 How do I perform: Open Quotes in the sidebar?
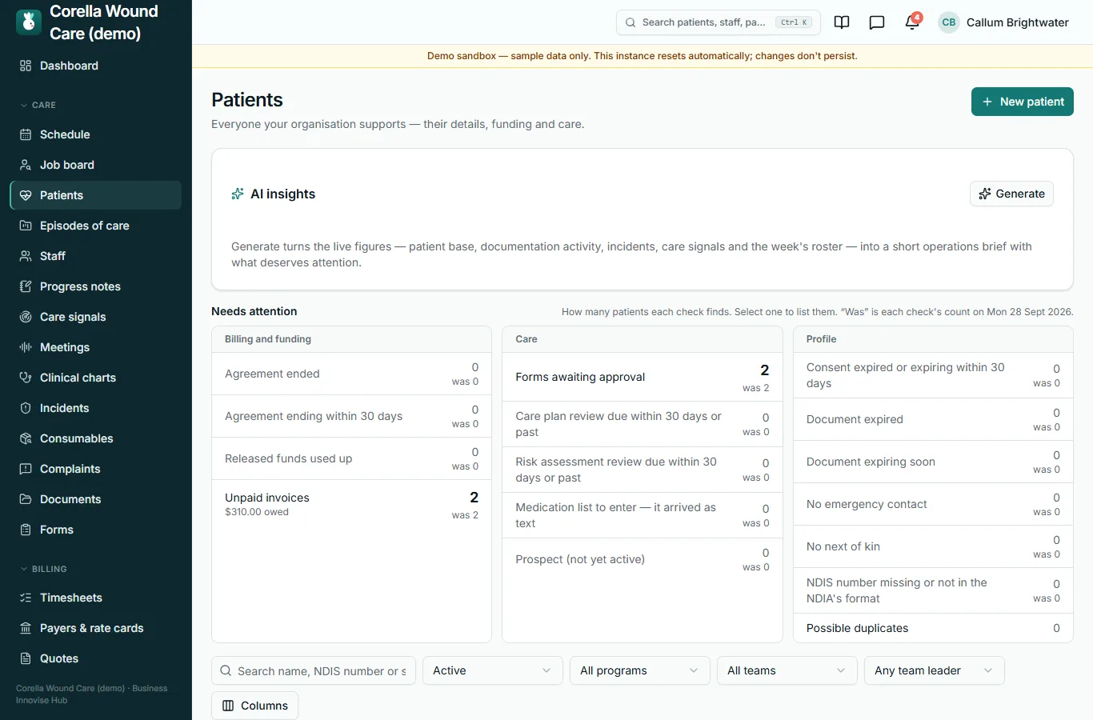click(x=95, y=658)
